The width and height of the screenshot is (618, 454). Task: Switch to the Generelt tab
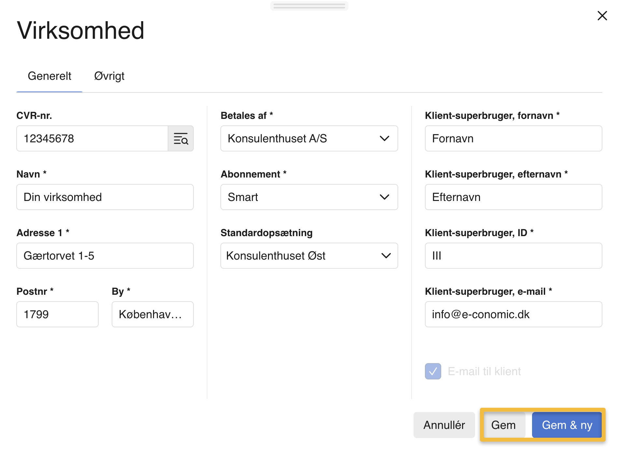[49, 76]
